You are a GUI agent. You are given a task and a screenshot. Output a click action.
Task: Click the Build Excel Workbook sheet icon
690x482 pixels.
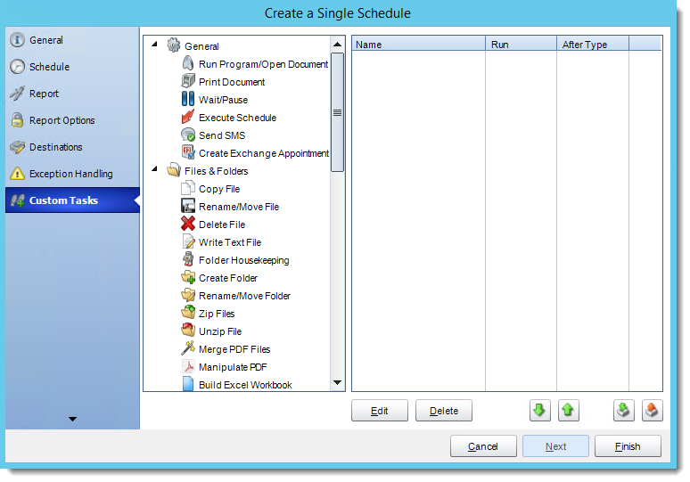coord(188,383)
